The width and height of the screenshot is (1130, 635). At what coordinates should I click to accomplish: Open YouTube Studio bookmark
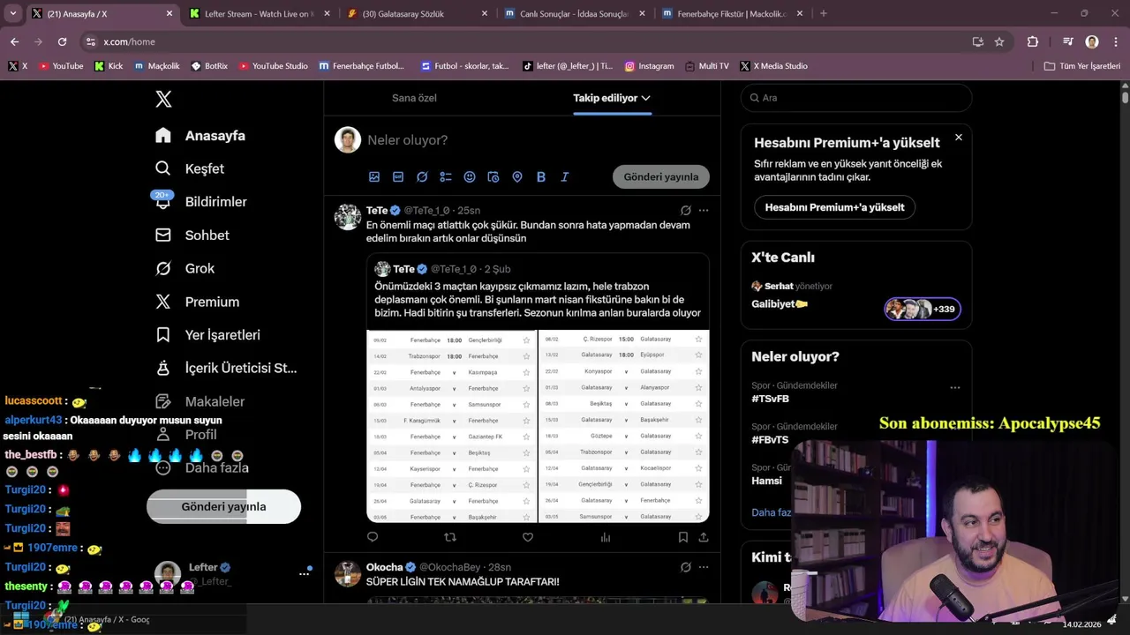(274, 66)
